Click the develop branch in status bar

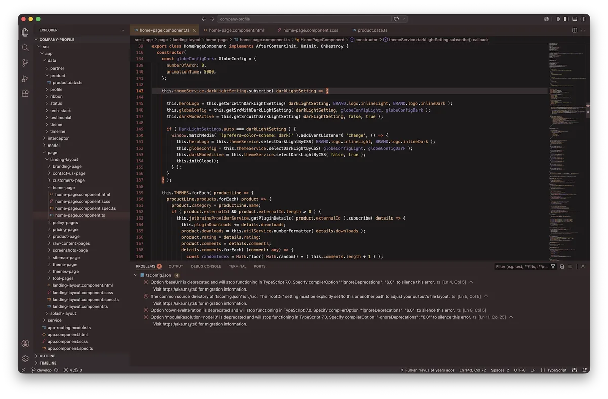[x=42, y=370]
